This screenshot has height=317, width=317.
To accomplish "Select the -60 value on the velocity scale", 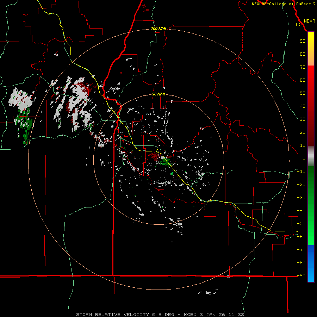I will point(301,237).
